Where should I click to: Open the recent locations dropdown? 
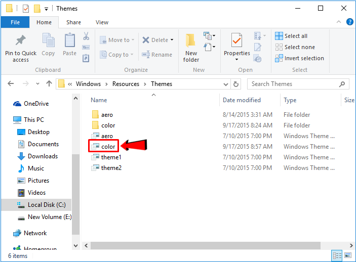pyautogui.click(x=37, y=83)
